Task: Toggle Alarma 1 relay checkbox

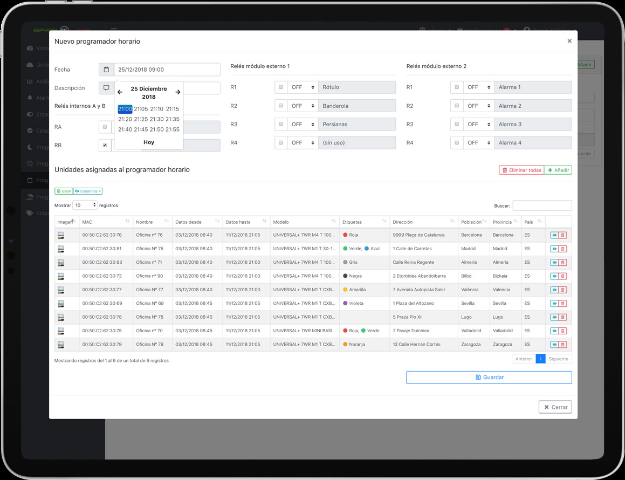Action: 457,87
